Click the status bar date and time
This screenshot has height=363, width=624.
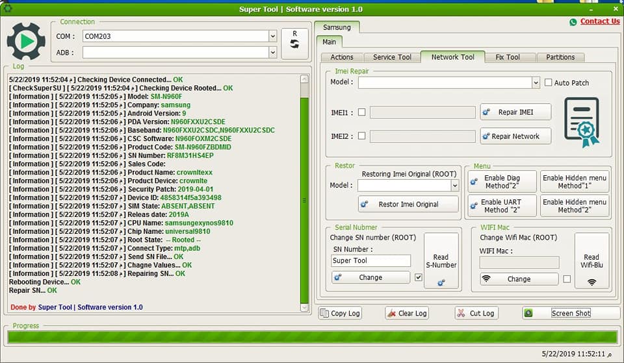577,354
